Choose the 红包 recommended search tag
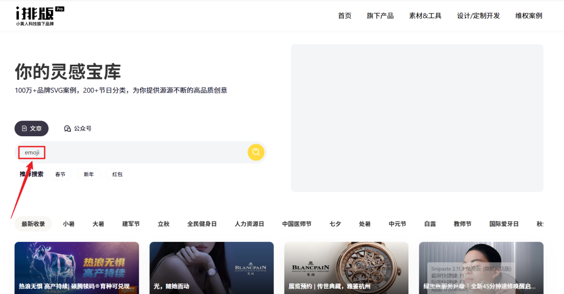The height and width of the screenshot is (294, 564). coord(118,174)
